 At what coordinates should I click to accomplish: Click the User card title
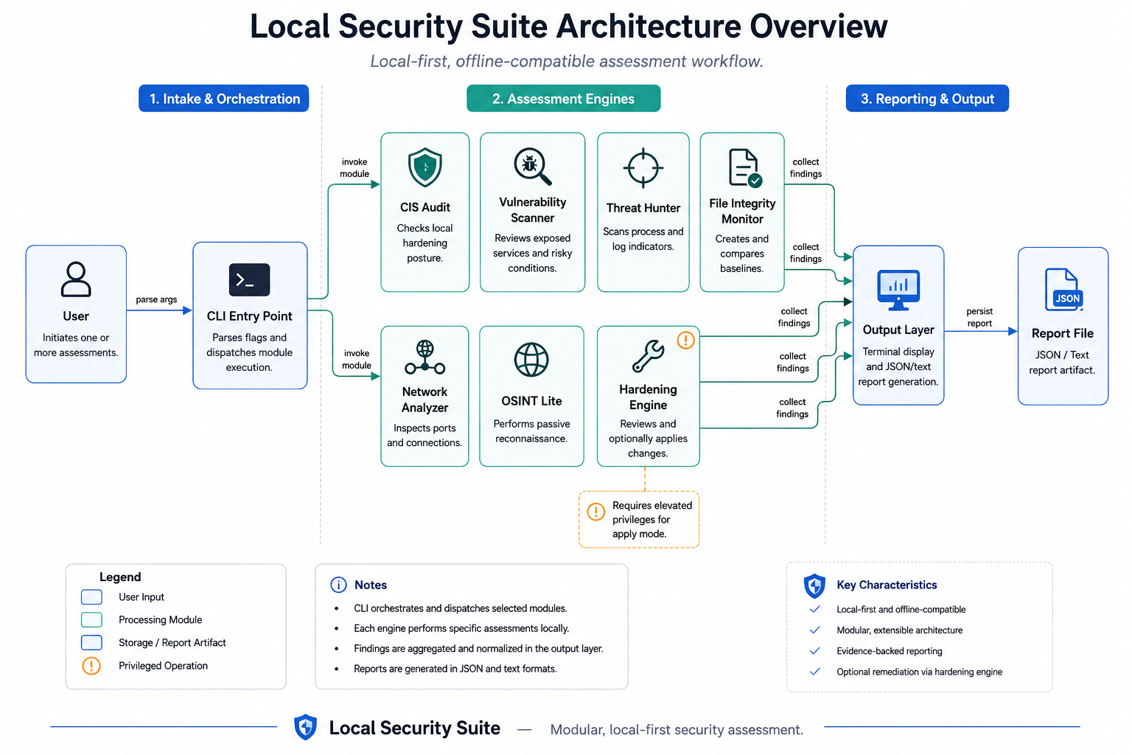click(x=76, y=316)
